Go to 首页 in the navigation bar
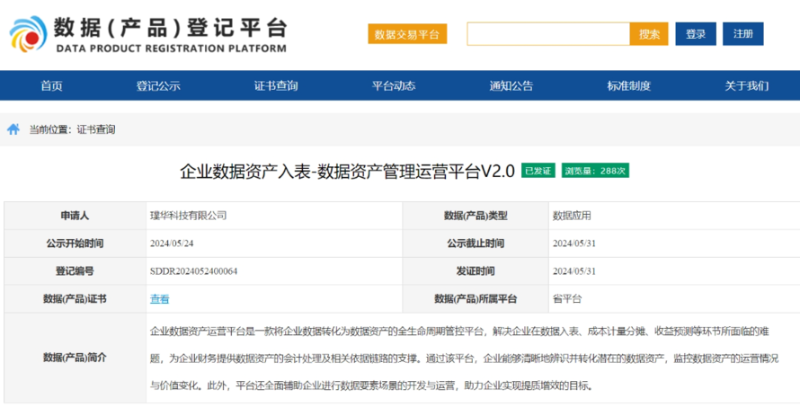 click(51, 85)
